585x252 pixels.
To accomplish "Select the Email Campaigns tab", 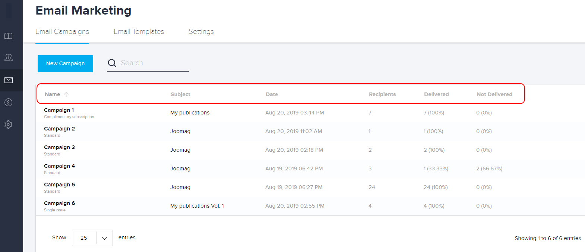I will tap(62, 32).
